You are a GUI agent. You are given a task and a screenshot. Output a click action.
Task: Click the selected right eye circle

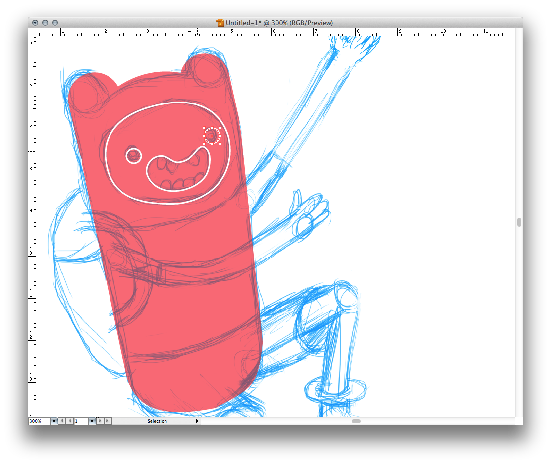[212, 135]
